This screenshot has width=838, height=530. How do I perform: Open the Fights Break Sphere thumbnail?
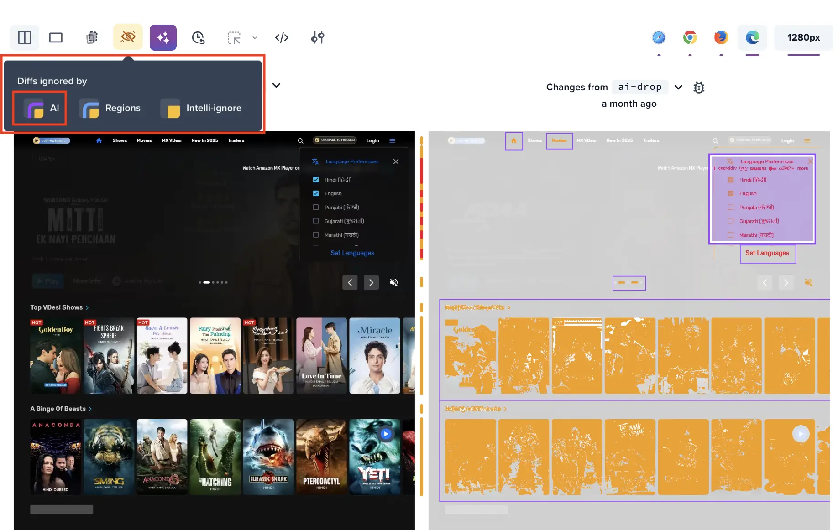tap(109, 356)
